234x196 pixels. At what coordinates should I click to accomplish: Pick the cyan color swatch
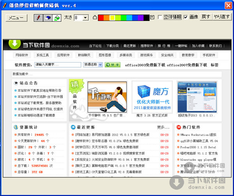tap(129, 18)
